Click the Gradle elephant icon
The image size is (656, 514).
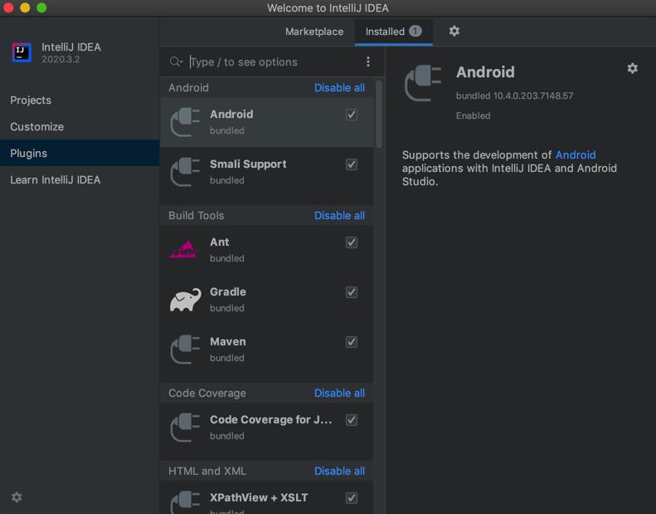click(x=185, y=300)
